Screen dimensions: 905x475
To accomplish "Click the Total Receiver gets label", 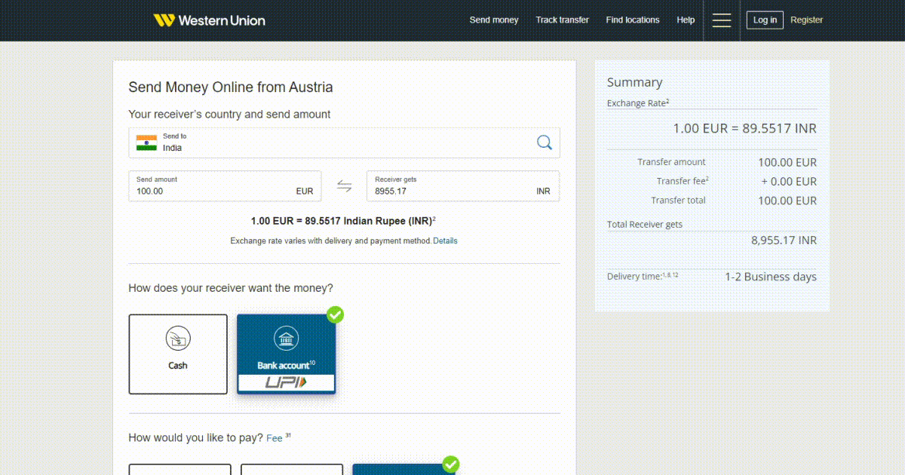I will click(645, 225).
